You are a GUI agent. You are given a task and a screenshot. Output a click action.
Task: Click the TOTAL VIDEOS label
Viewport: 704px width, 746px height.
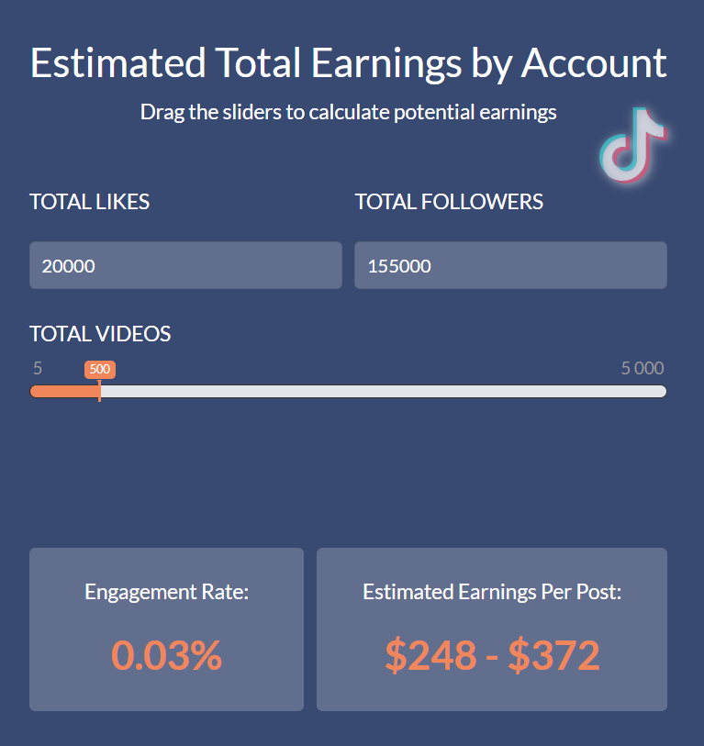point(100,334)
